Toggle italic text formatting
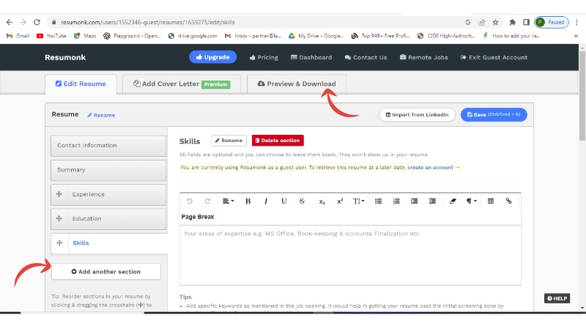 [266, 201]
